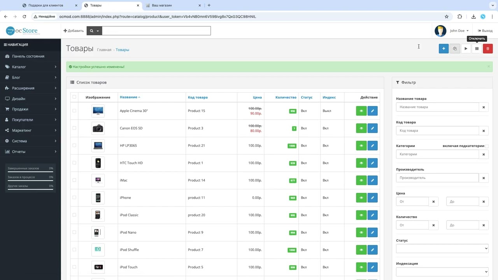Check the iMac row checkbox
The height and width of the screenshot is (280, 498).
click(74, 180)
